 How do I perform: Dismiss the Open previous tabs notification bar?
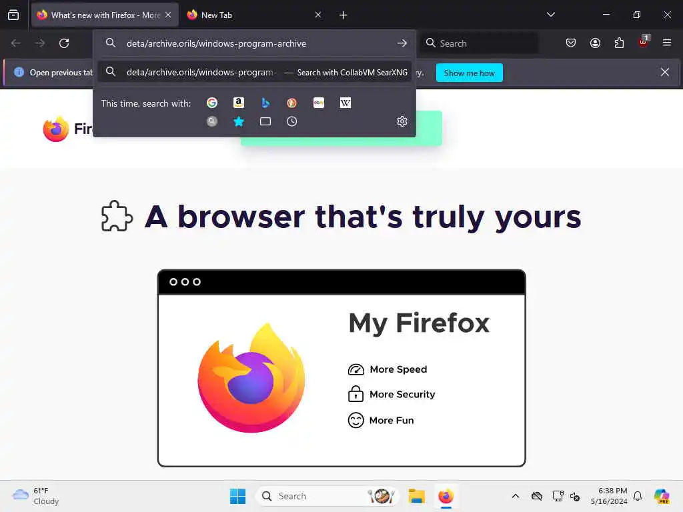pos(665,72)
